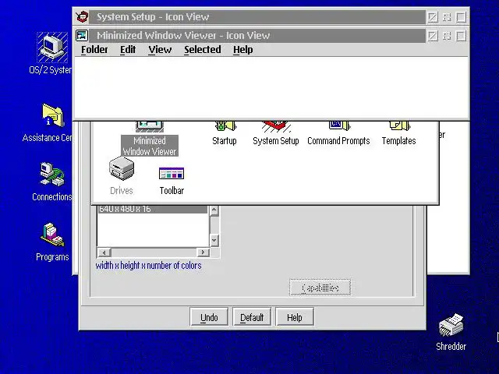Screen dimensions: 499x374
Task: Select the Toolbar icon
Action: (172, 174)
